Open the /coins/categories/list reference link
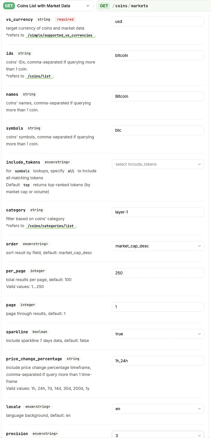 (51, 226)
